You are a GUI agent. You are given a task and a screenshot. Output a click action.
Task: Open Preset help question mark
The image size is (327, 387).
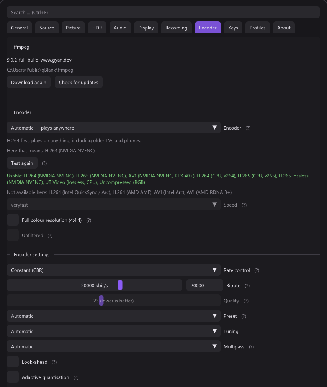tap(244, 316)
